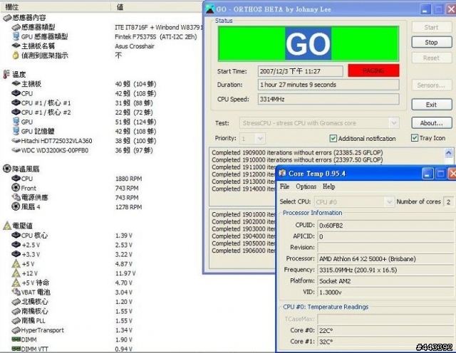
Task: Open the Select CPU dropdown in Core Temp
Action: [389, 201]
